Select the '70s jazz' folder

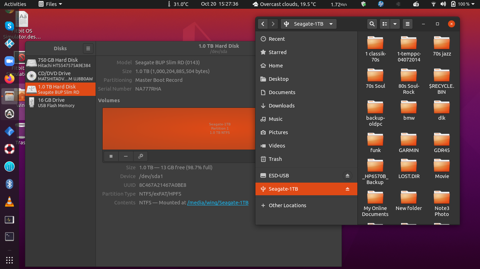tap(442, 46)
